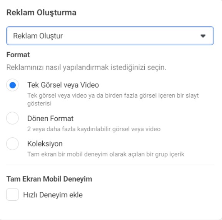Click the filled blue dot of selected radio
Viewport: 222px width, 220px height.
point(12,85)
